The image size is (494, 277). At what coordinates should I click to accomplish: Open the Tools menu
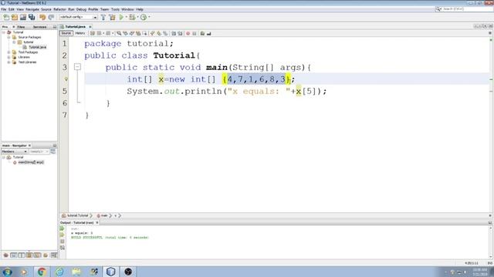pos(115,9)
